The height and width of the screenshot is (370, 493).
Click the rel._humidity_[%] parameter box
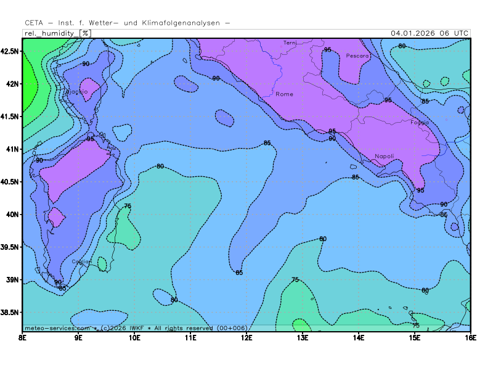point(57,33)
